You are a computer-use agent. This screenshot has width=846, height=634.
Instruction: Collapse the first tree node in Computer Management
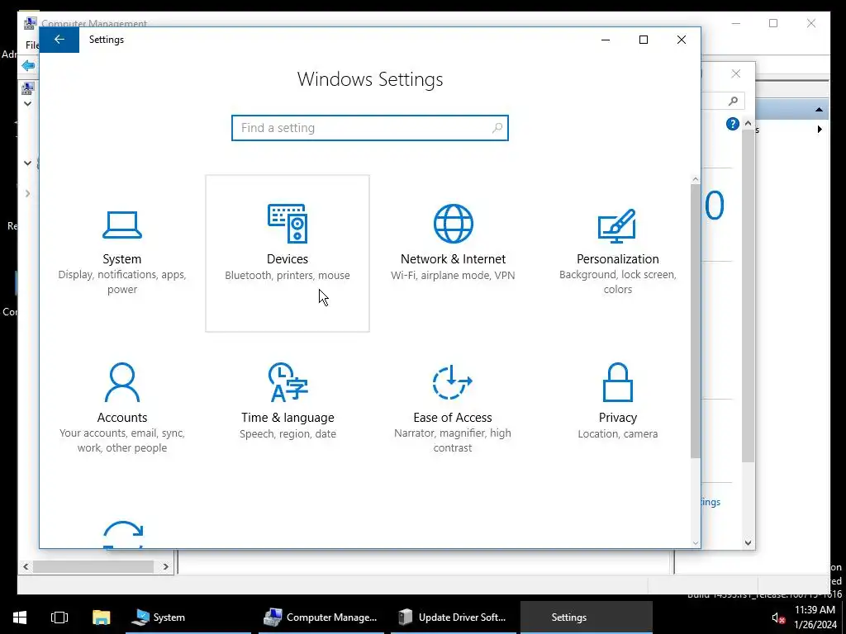[x=27, y=103]
